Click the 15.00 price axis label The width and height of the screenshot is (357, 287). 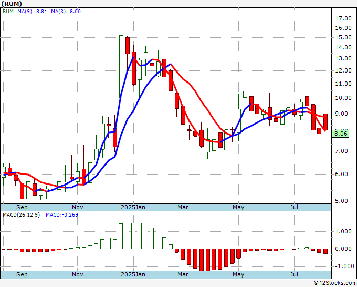pyautogui.click(x=343, y=38)
